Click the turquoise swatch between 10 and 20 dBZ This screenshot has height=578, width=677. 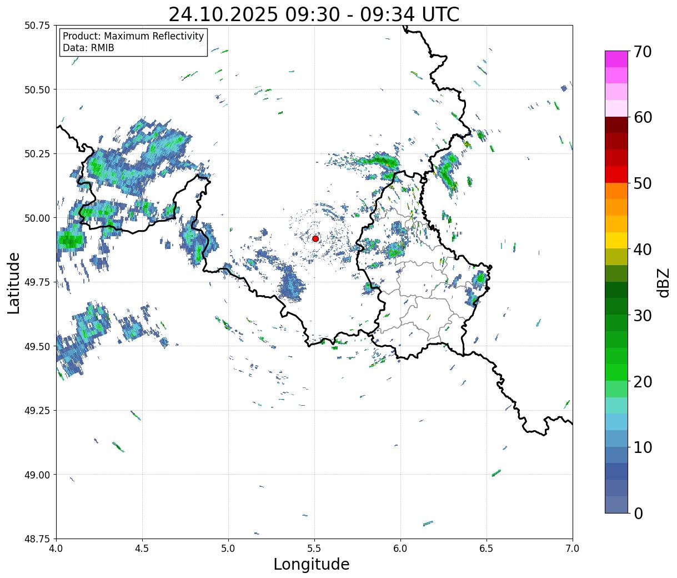tap(616, 406)
